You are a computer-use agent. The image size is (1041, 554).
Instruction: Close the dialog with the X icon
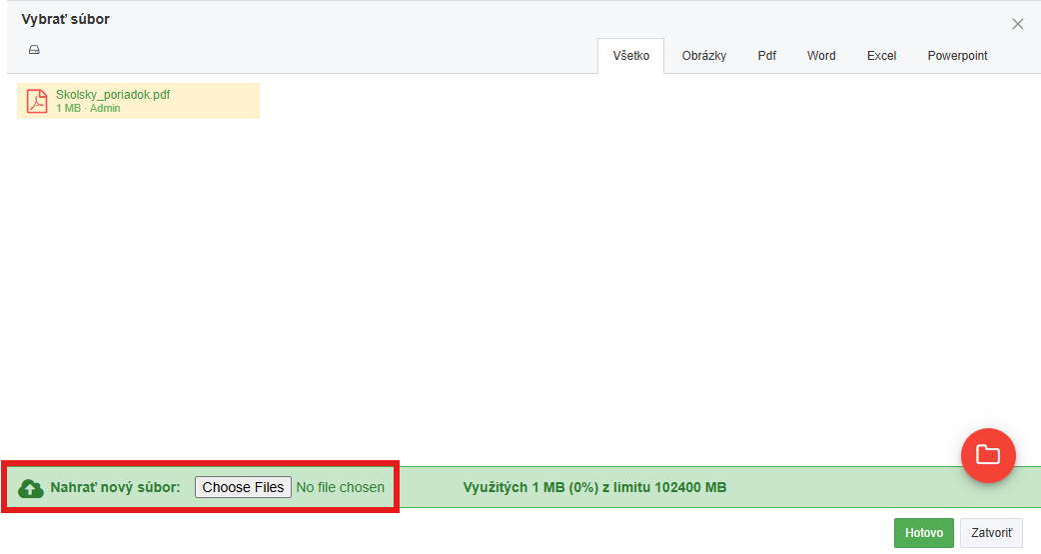1017,24
